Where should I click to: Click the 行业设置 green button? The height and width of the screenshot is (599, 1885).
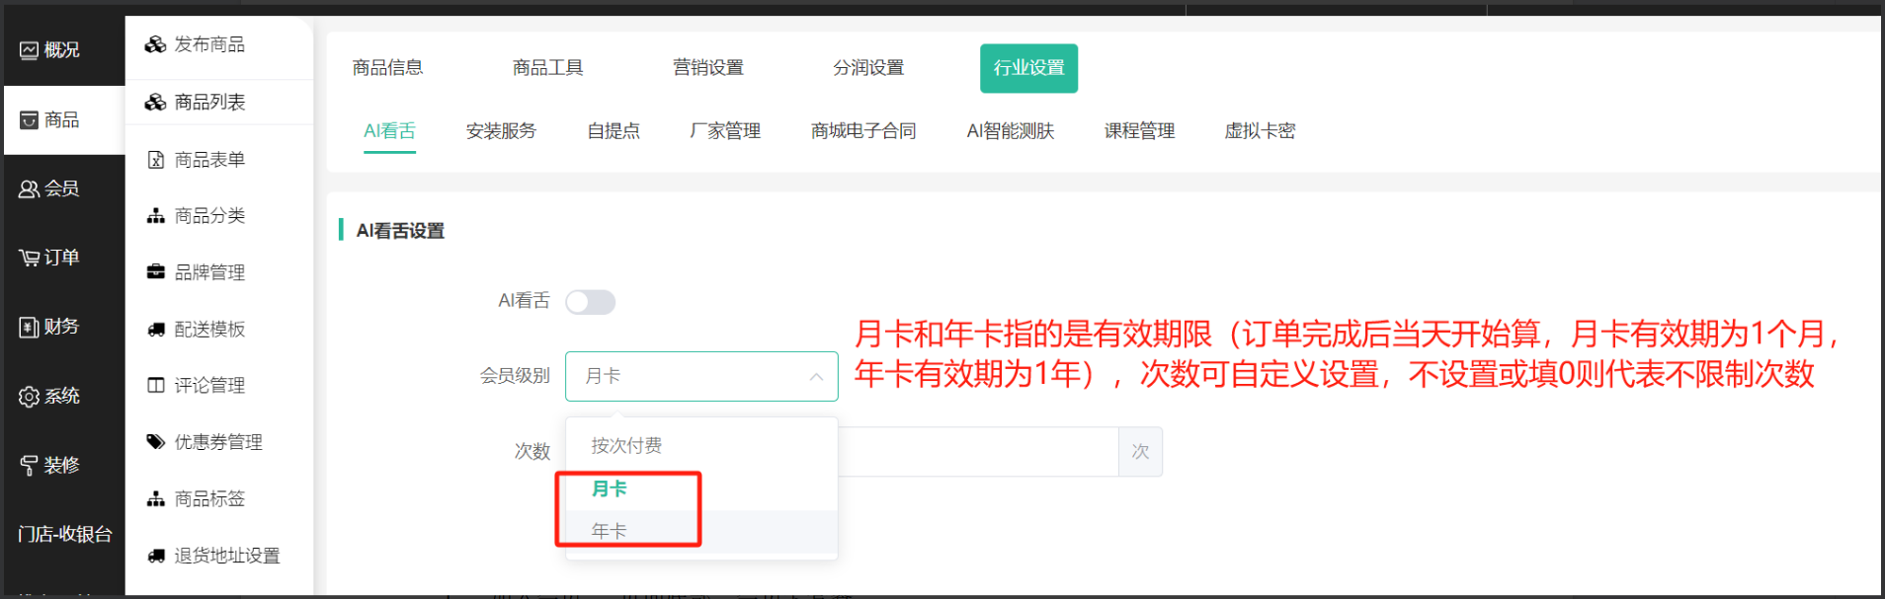click(x=1028, y=68)
